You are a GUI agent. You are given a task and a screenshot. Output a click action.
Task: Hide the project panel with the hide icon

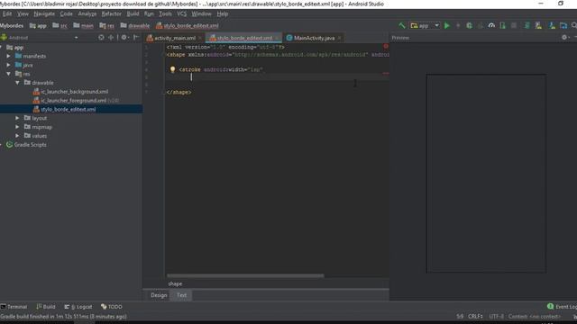(x=136, y=38)
